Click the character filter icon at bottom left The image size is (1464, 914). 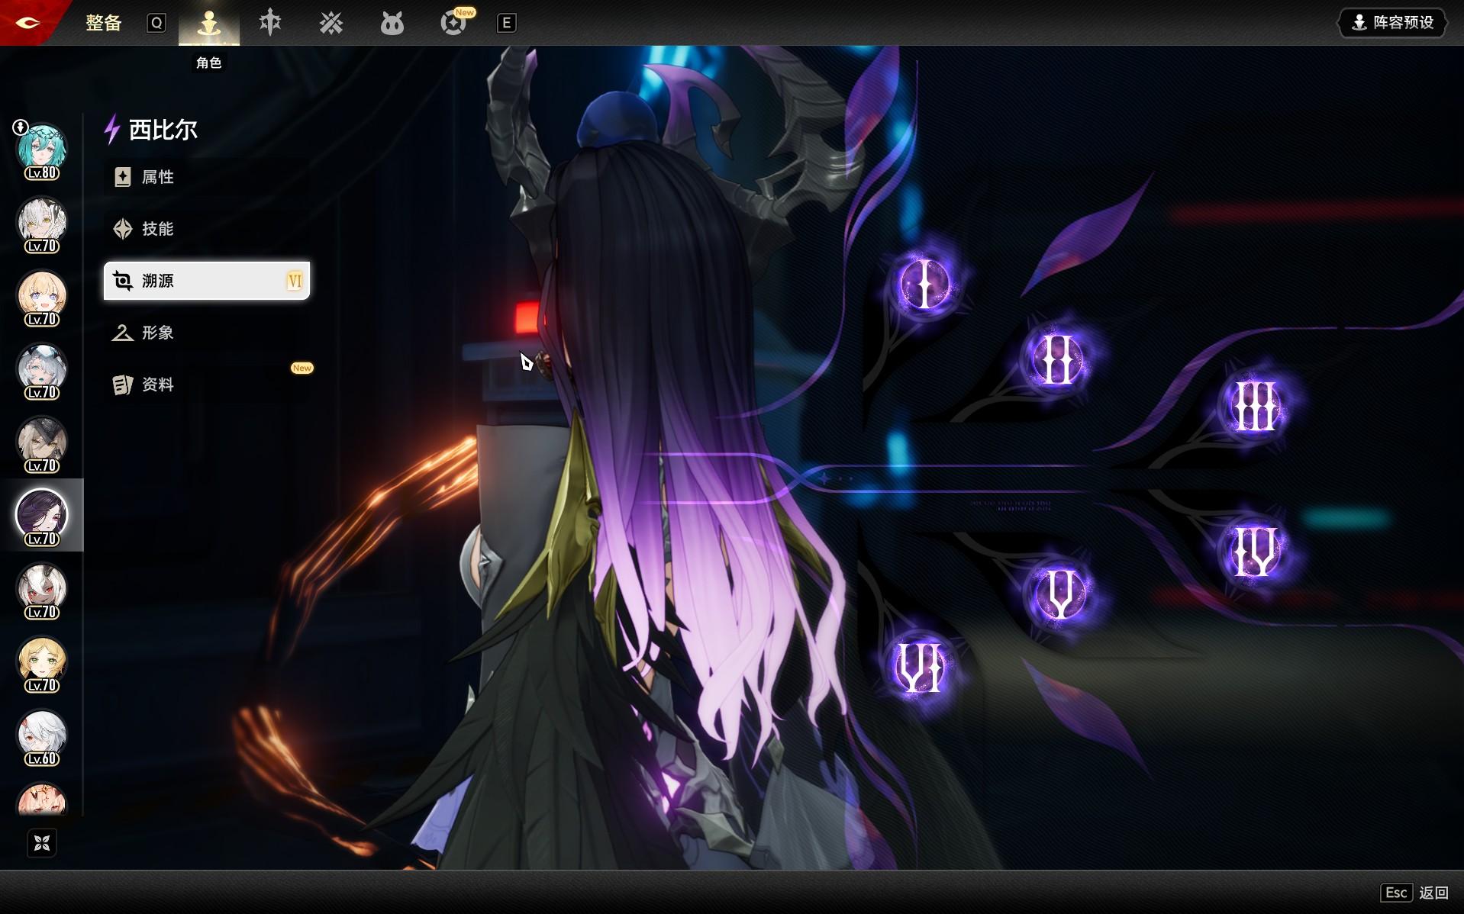[x=42, y=842]
